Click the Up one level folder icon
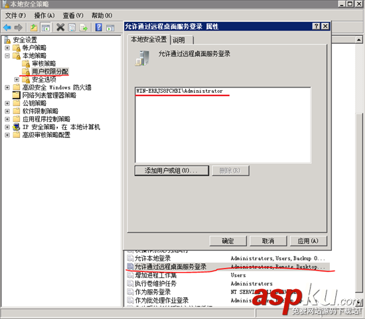This screenshot has width=365, height=319. pyautogui.click(x=34, y=28)
